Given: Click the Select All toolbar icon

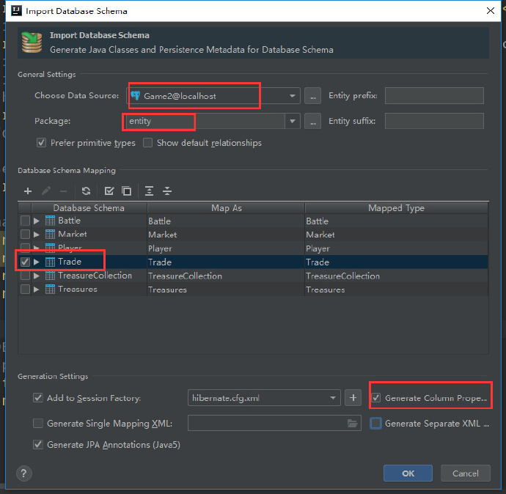Looking at the screenshot, I should [109, 191].
